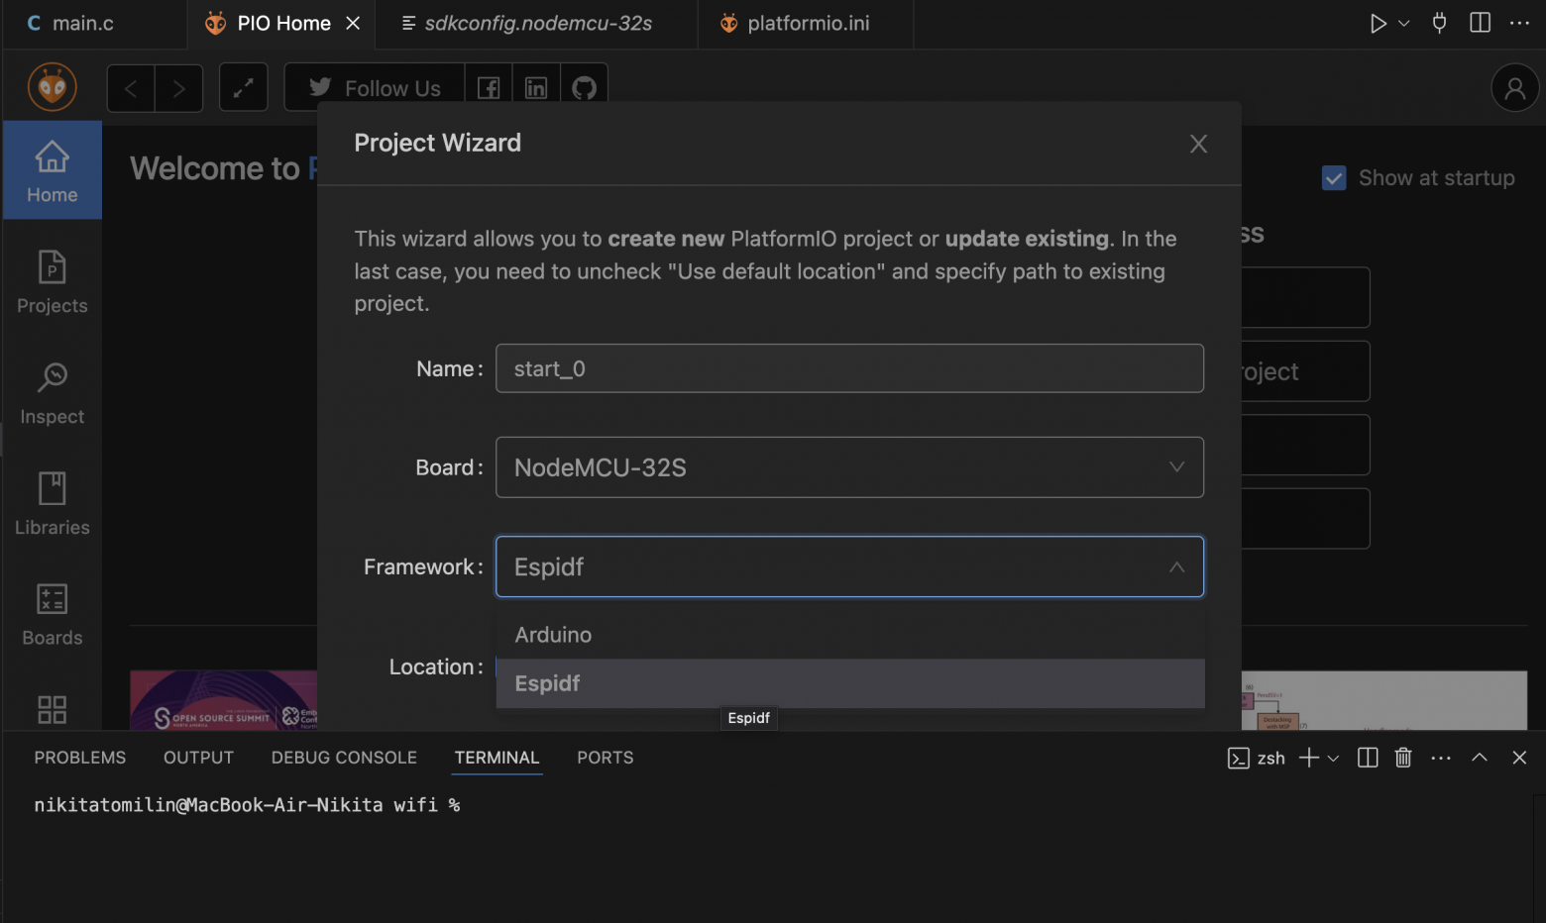Open Boards in PIO sidebar
The height and width of the screenshot is (923, 1546).
(x=53, y=614)
